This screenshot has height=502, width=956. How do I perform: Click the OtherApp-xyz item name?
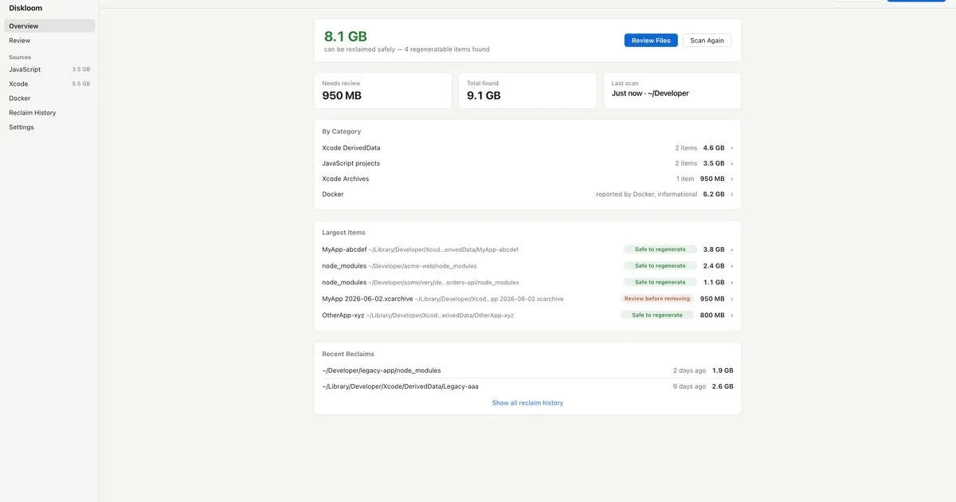tap(343, 315)
